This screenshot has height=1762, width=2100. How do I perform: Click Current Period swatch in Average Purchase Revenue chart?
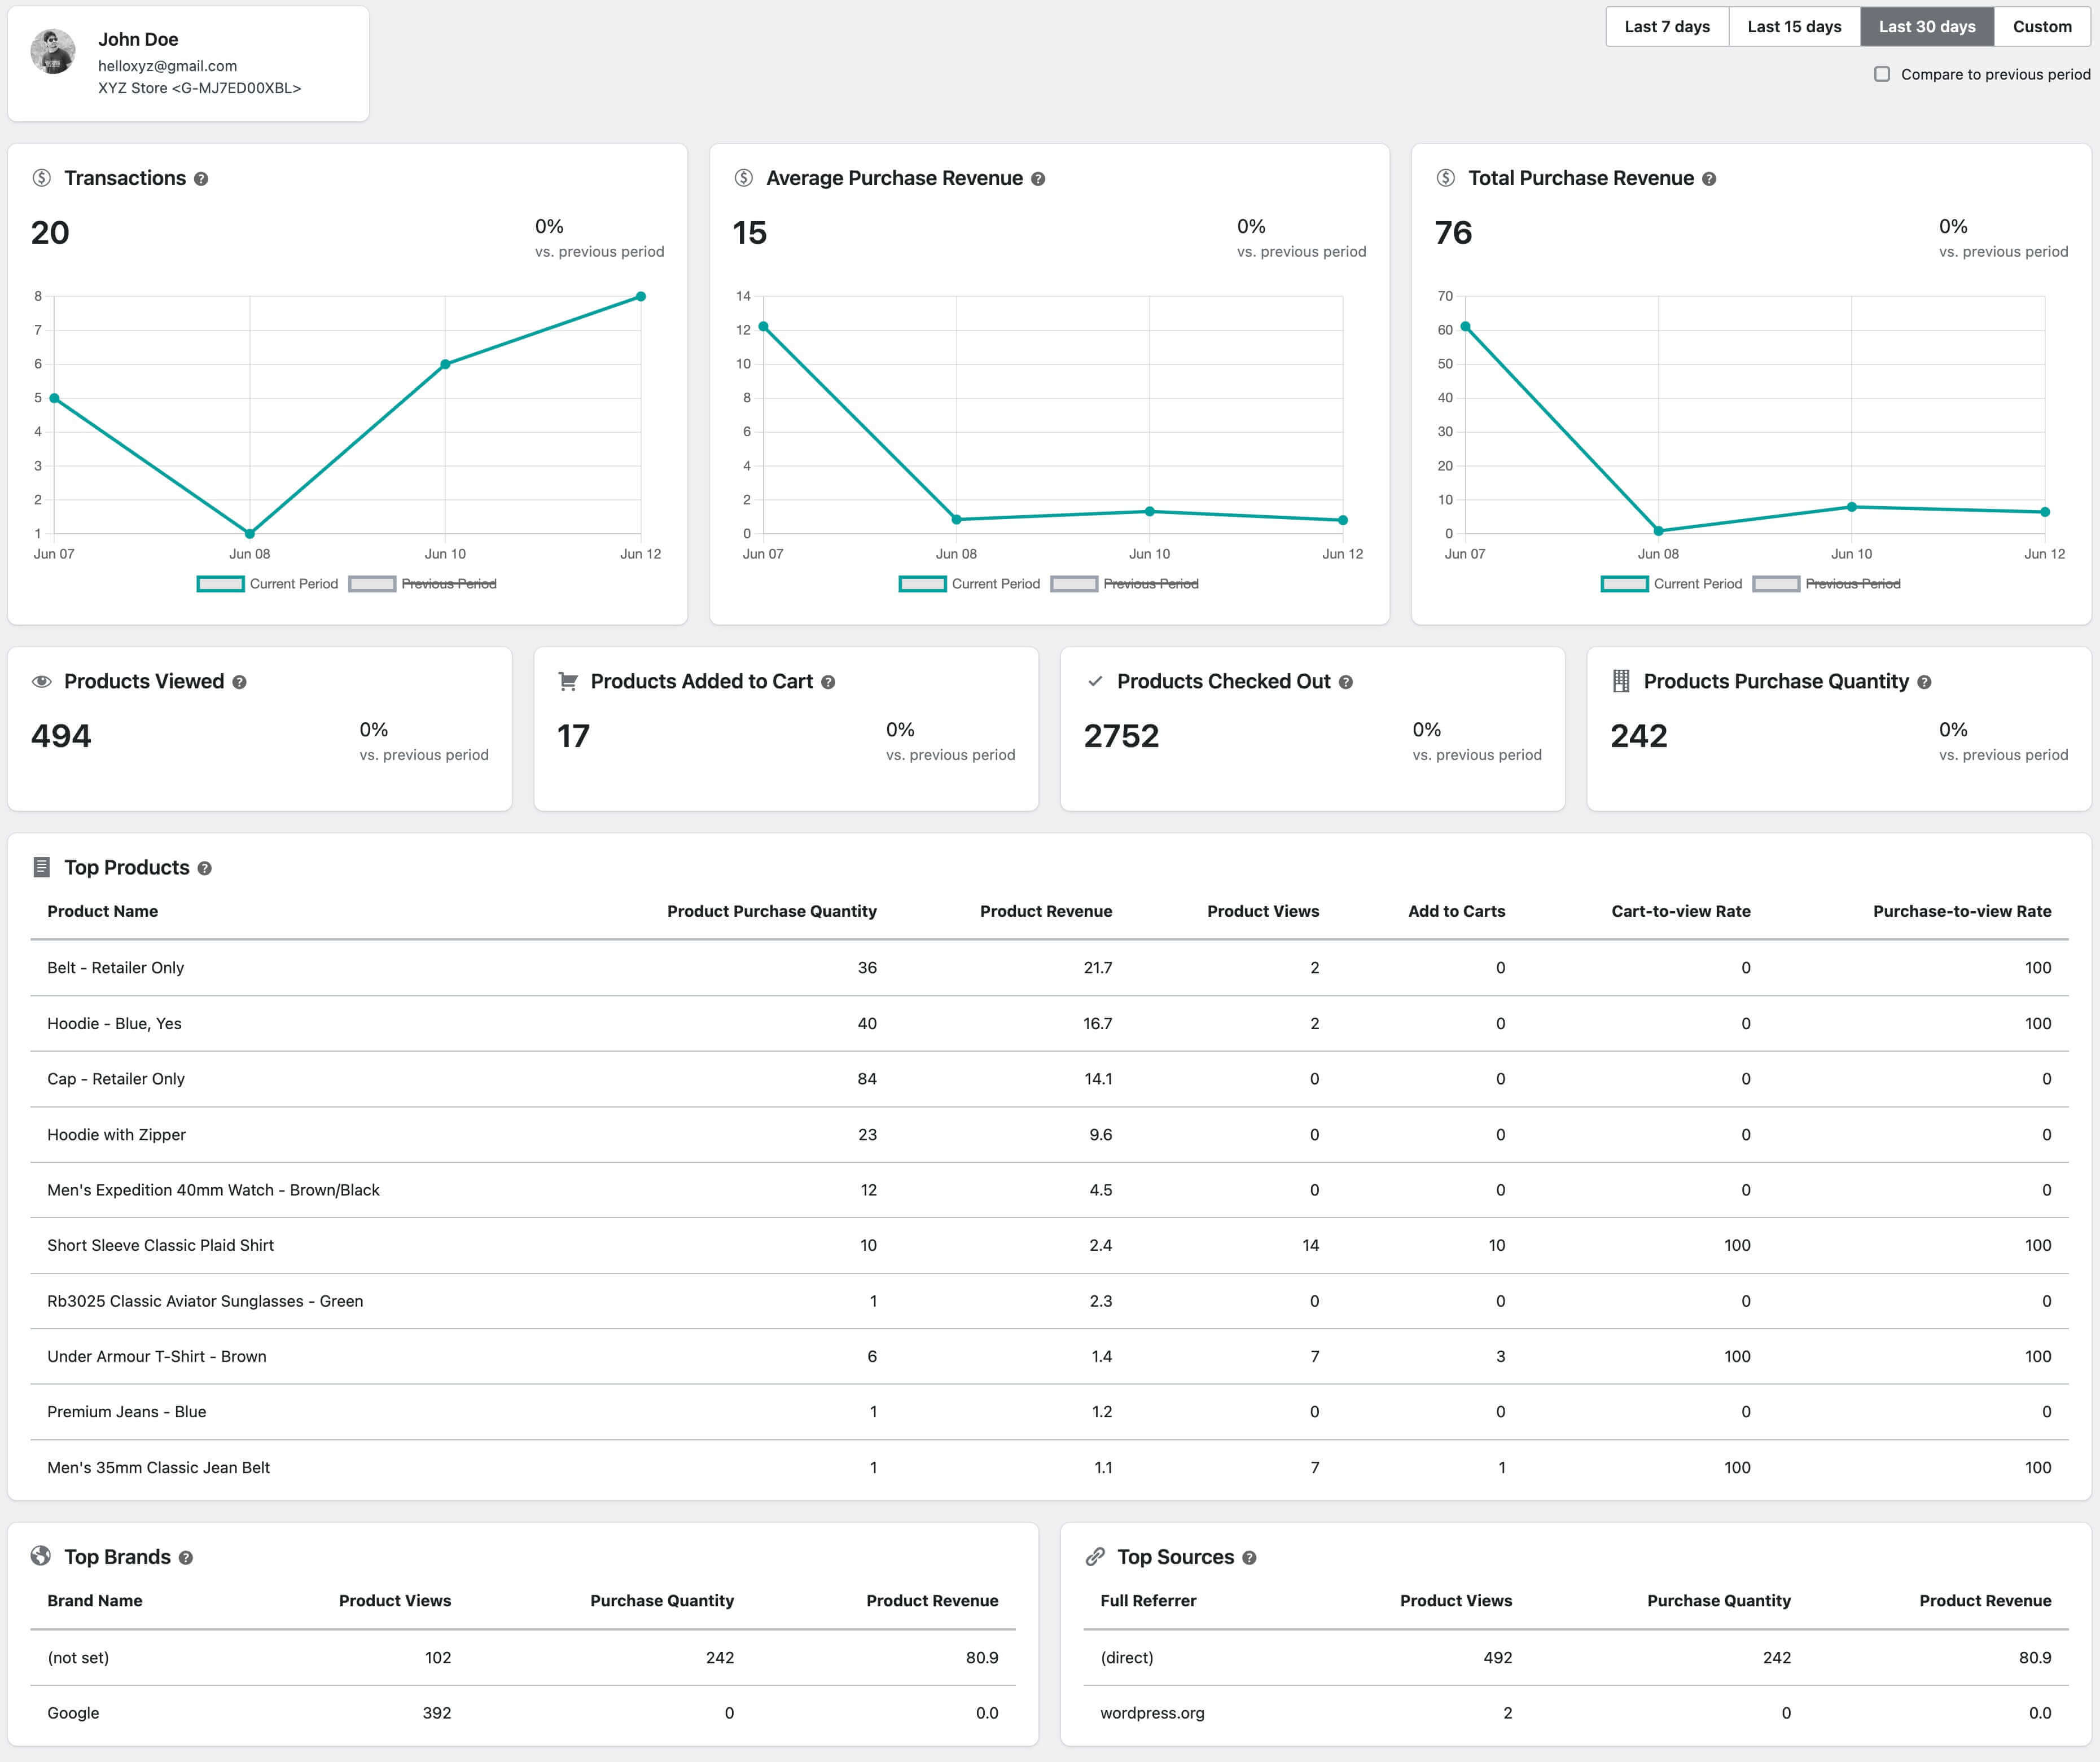922,584
